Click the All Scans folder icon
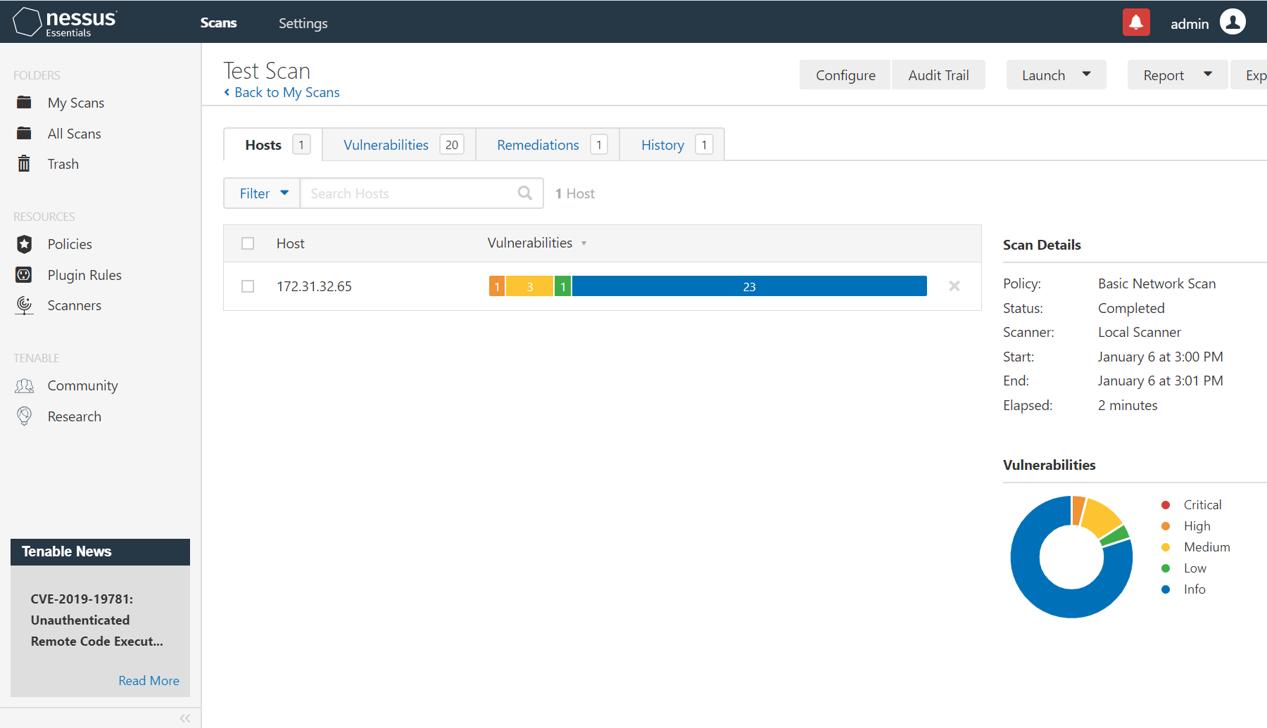Screen dimensions: 1267x728 (24, 134)
